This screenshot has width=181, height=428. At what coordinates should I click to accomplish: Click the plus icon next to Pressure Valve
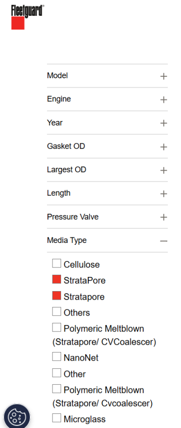[x=163, y=217]
